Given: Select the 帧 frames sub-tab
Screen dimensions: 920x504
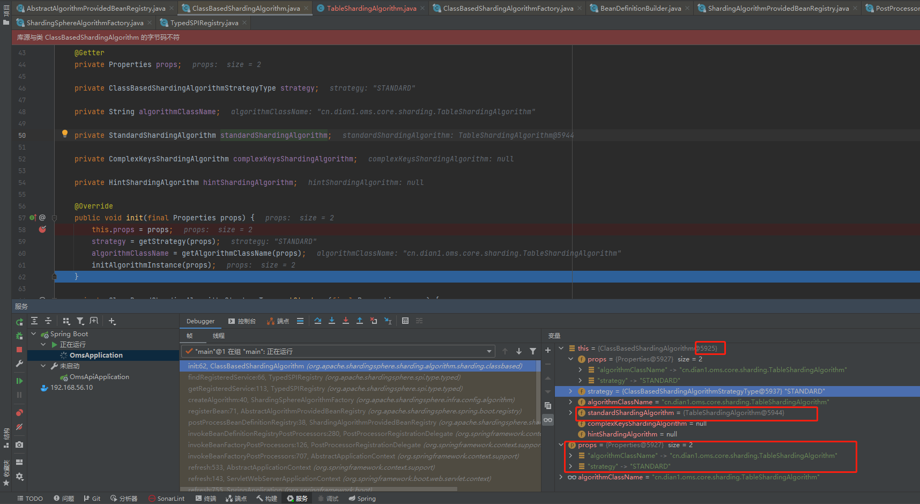Looking at the screenshot, I should tap(190, 336).
